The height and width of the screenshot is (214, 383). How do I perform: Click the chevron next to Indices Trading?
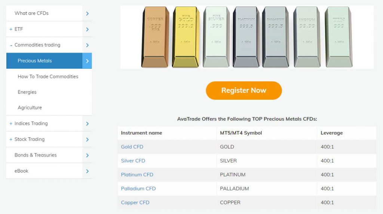click(x=87, y=124)
